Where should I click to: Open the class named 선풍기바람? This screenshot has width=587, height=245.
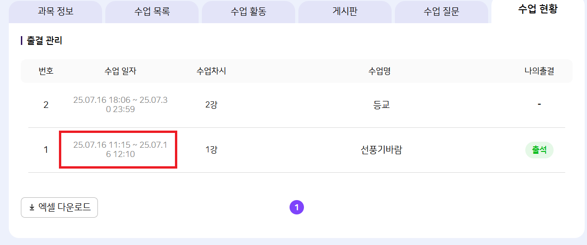coord(381,150)
